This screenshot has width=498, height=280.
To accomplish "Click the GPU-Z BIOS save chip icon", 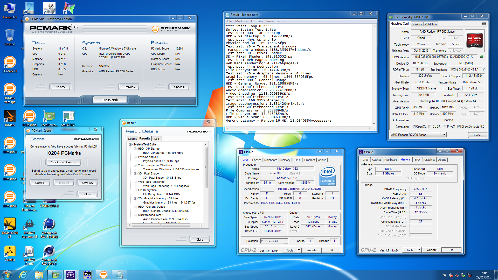I will point(482,57).
